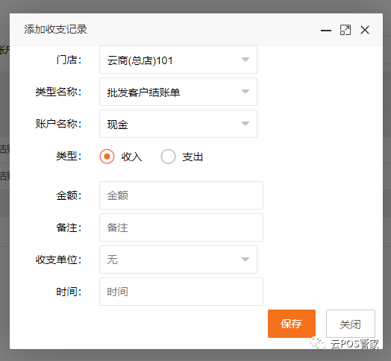Focus the 备注 input field
Image resolution: width=391 pixels, height=361 pixels.
click(x=181, y=227)
